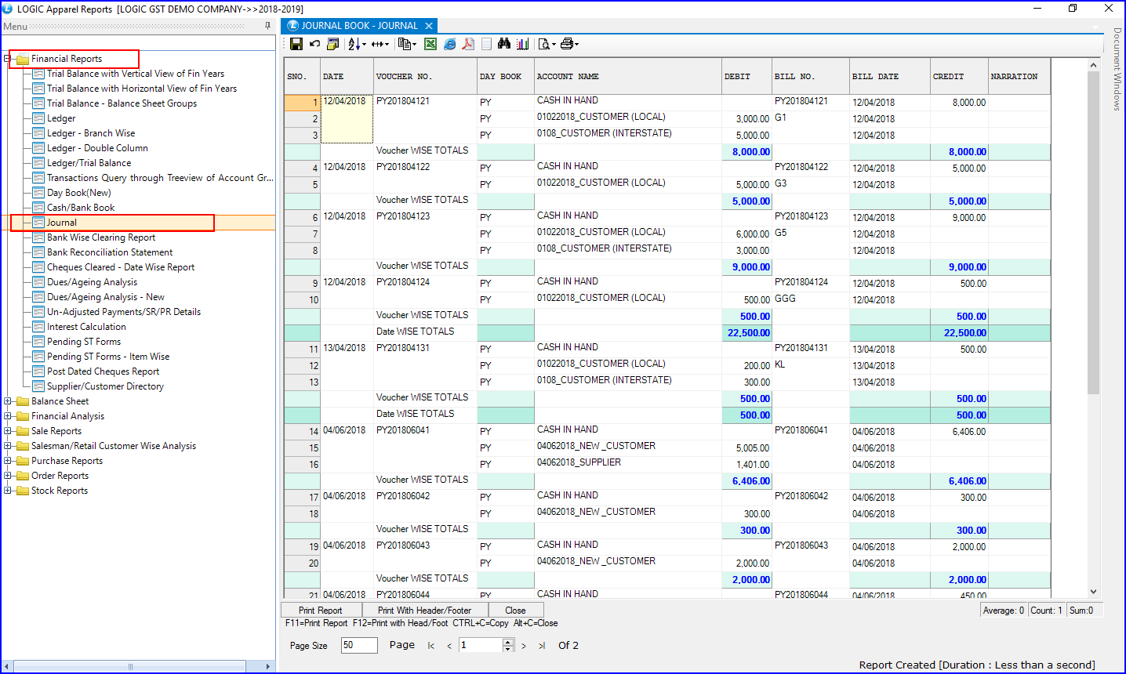Open the bar chart icon

click(523, 44)
